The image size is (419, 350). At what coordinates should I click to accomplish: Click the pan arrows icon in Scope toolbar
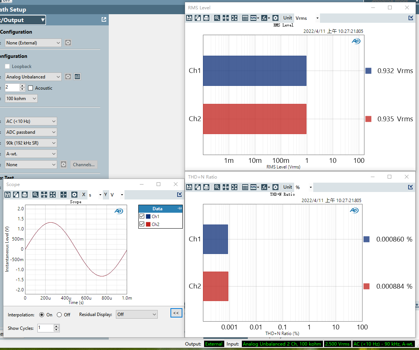44,195
